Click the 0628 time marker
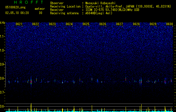The width and height of the screenshot is (176, 112). (136, 24)
